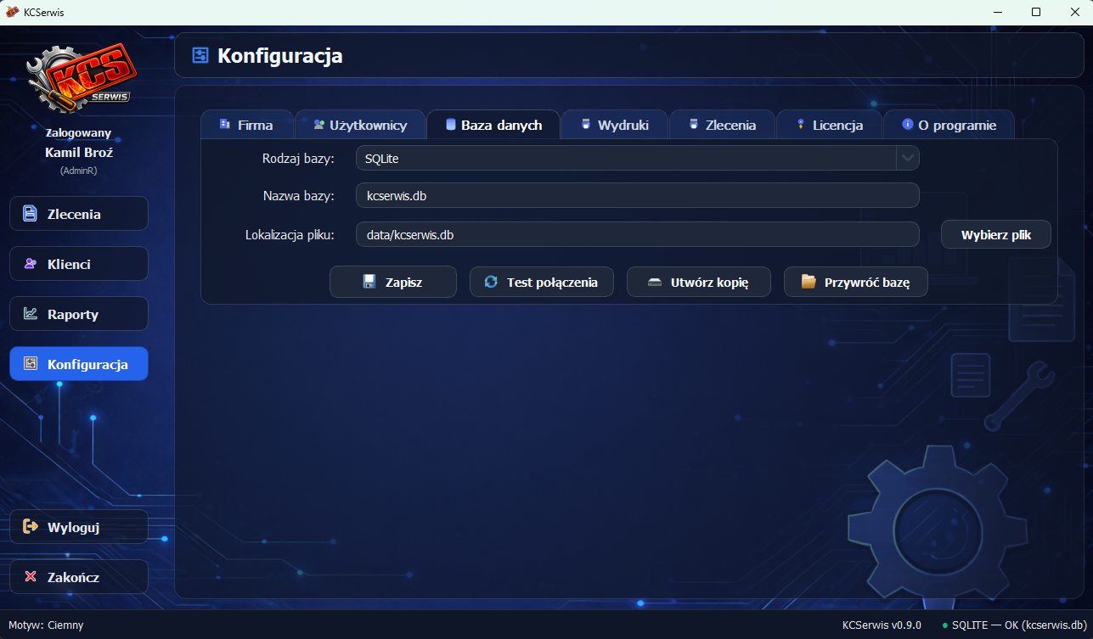The image size is (1093, 639).
Task: Select the Licencja tab
Action: (x=829, y=126)
